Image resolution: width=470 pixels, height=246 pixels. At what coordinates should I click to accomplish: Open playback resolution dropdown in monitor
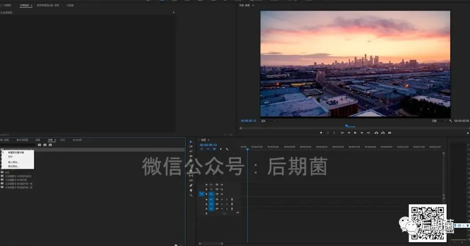438,121
